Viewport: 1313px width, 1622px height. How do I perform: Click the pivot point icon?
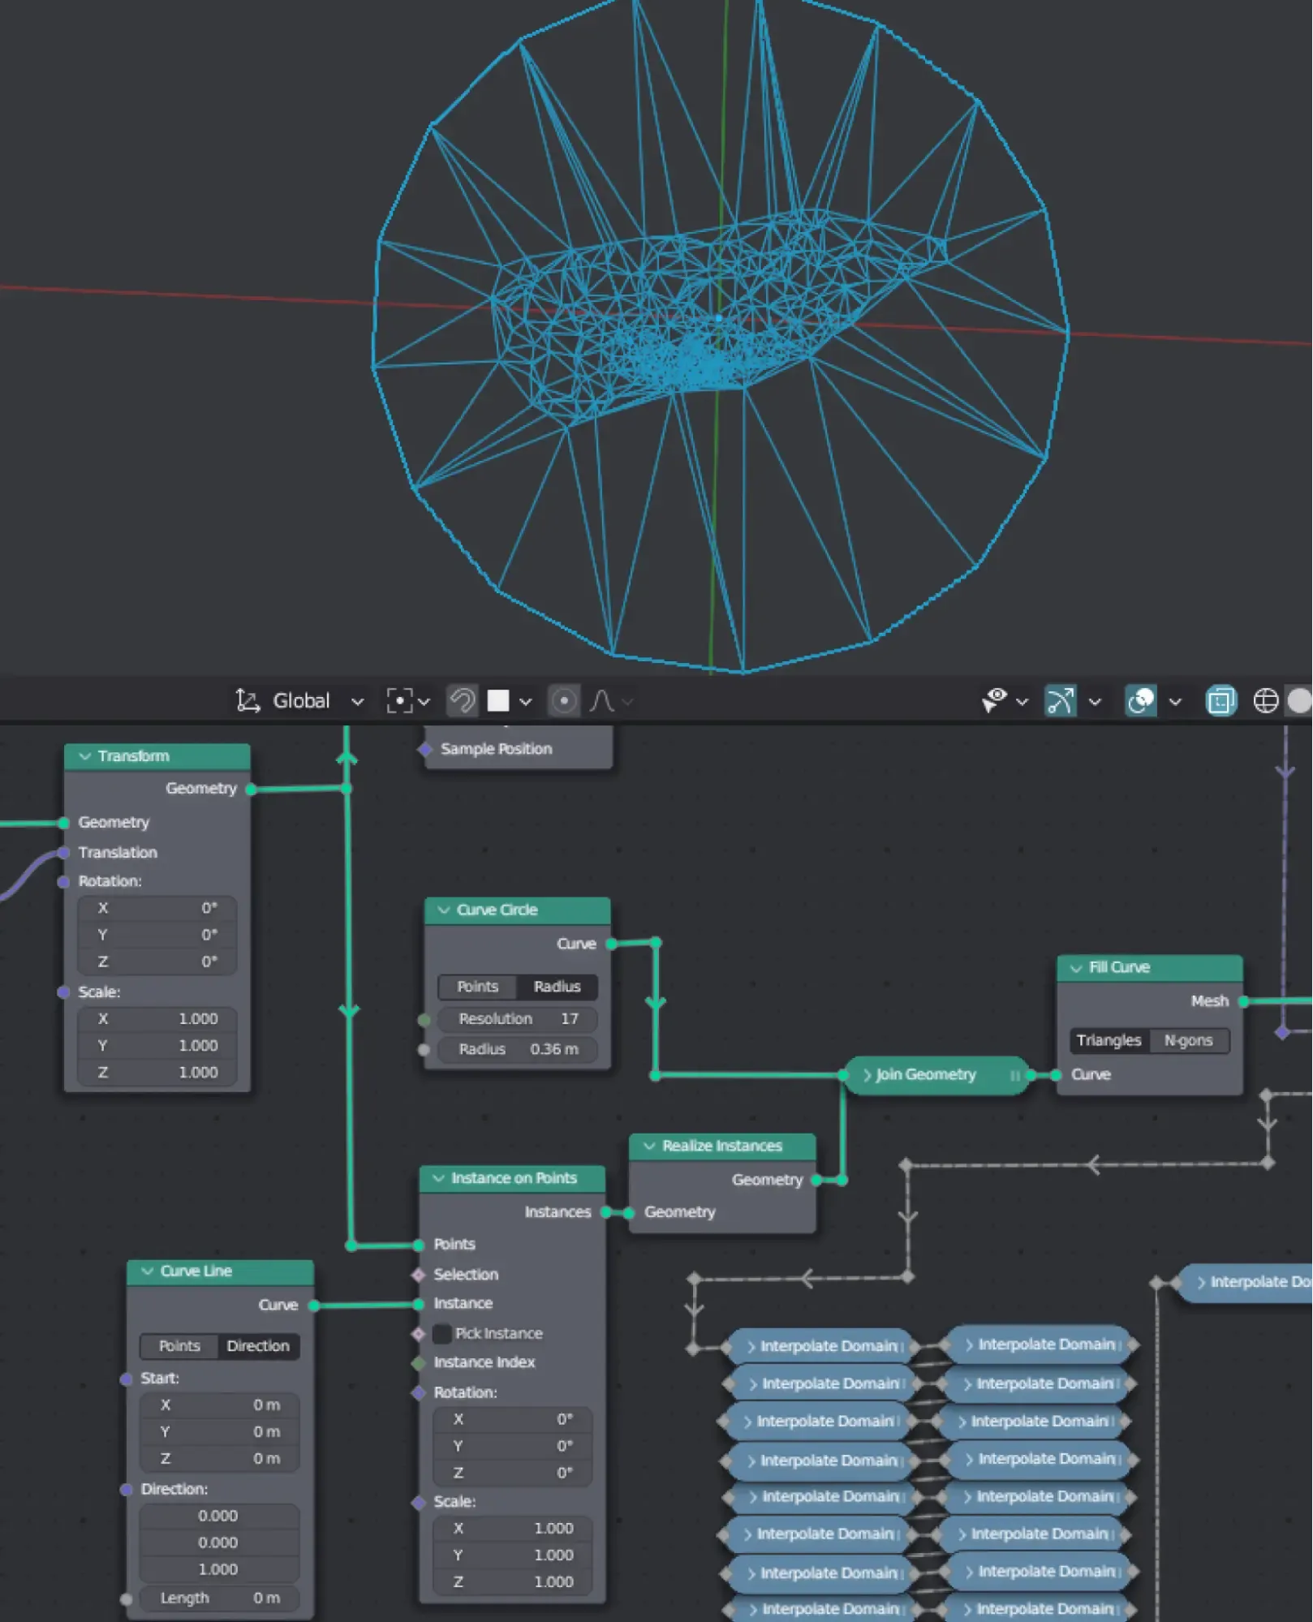[400, 700]
